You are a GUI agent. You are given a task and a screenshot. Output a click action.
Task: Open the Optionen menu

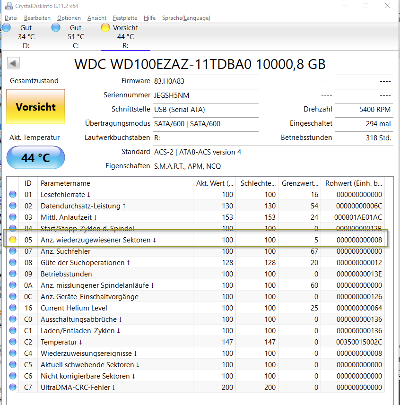[x=69, y=18]
